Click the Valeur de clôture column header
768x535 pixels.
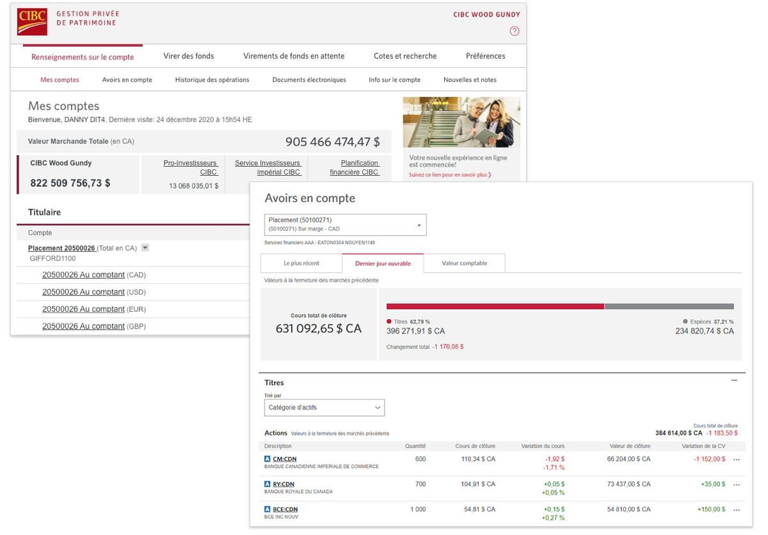click(630, 446)
